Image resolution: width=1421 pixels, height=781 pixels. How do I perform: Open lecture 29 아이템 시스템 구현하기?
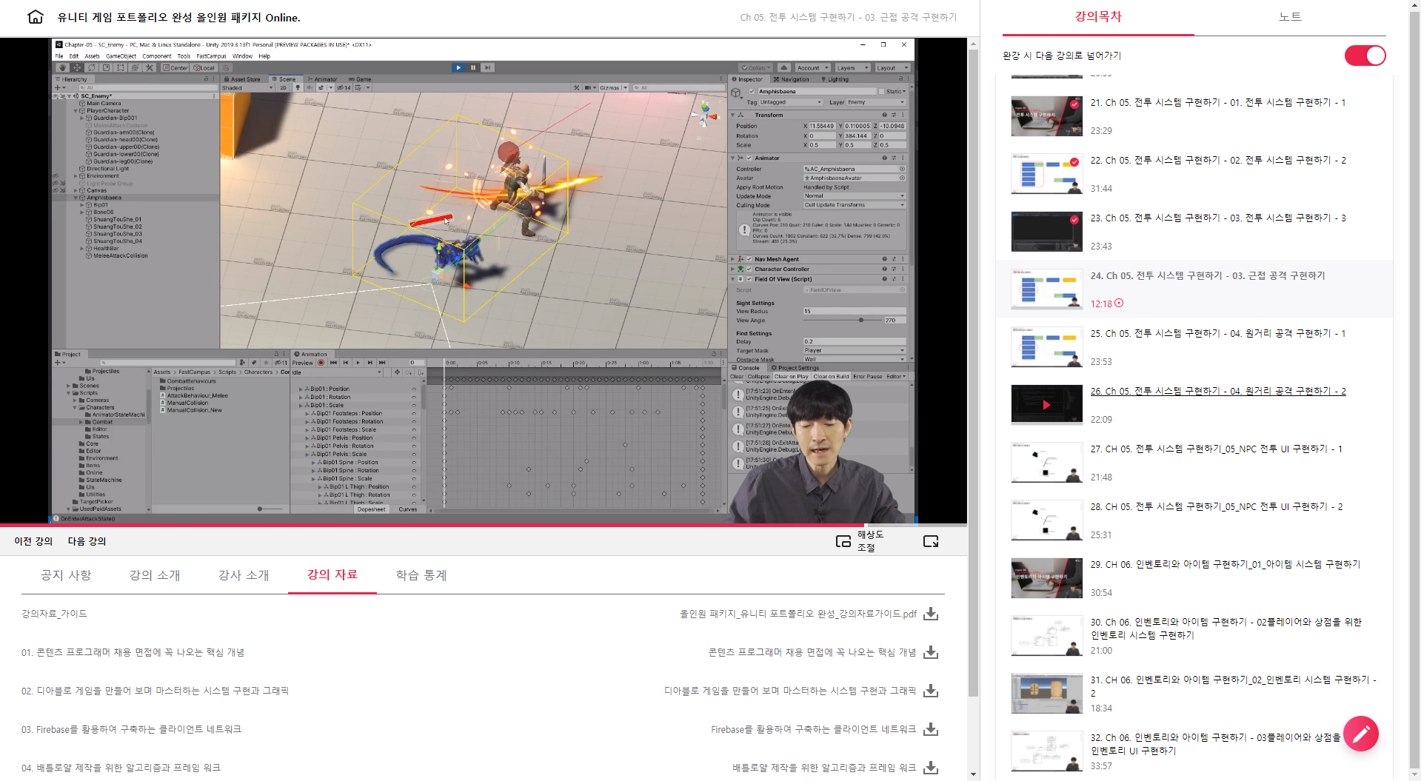pos(1226,564)
